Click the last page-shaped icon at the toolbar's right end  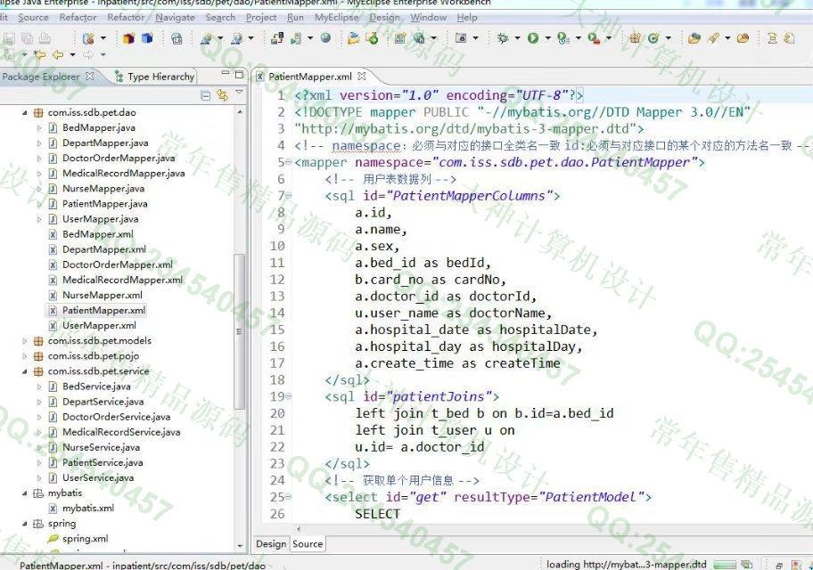coord(788,37)
